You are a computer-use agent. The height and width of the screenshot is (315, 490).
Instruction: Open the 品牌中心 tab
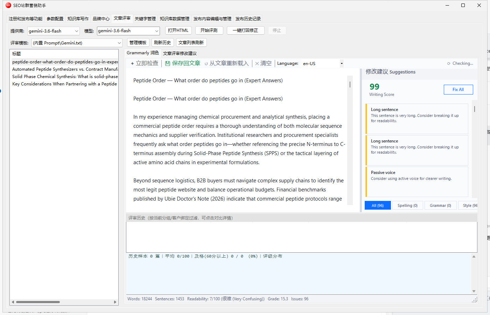[101, 19]
